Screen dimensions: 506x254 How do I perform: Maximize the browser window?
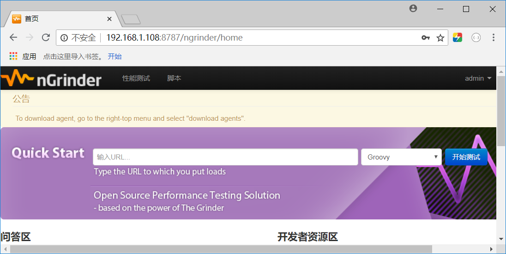click(x=466, y=9)
